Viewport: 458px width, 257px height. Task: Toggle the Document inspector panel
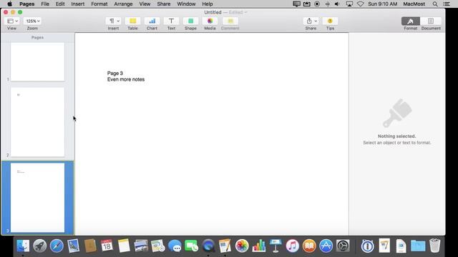431,21
